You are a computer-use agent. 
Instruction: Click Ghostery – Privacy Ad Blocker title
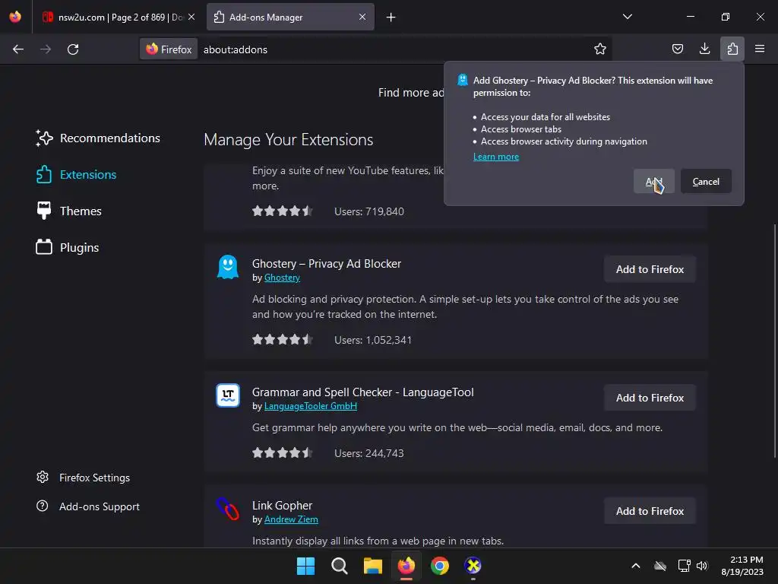[327, 264]
